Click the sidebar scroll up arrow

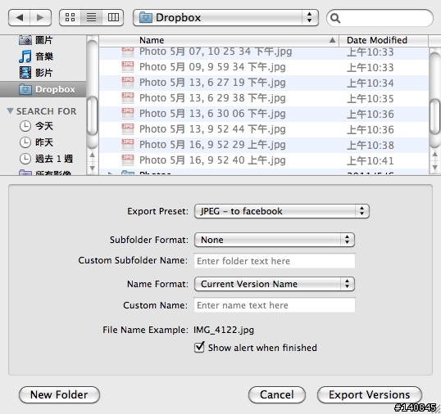[x=93, y=155]
